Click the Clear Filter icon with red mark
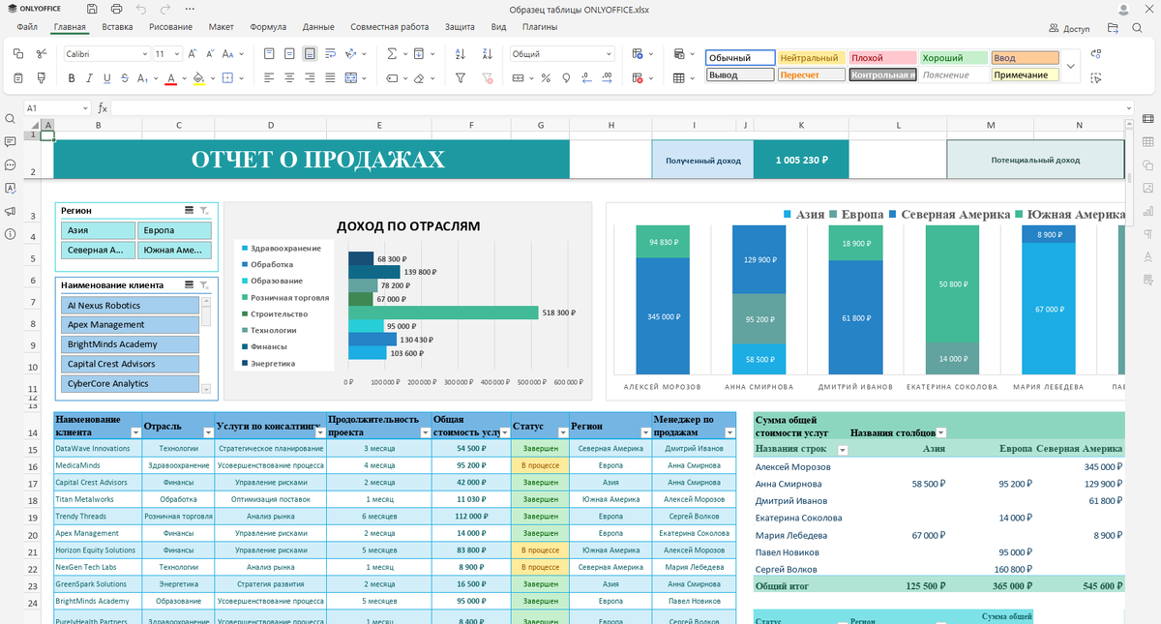The height and width of the screenshot is (624, 1161). (x=487, y=77)
